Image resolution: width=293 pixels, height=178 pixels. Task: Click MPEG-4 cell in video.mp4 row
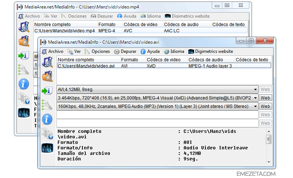pyautogui.click(x=107, y=31)
